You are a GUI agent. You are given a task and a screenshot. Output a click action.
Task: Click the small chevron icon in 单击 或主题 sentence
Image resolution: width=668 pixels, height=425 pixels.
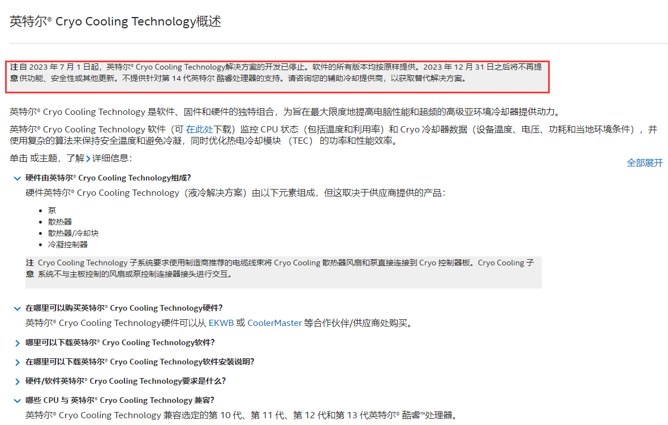tap(88, 158)
